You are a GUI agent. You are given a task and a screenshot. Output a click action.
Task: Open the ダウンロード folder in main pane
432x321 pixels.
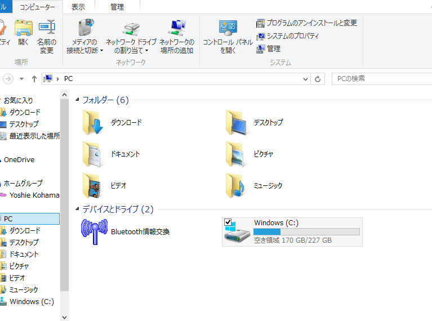click(x=93, y=122)
